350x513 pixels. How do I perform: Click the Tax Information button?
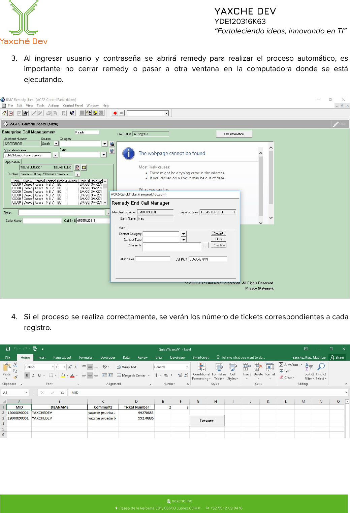click(x=234, y=134)
